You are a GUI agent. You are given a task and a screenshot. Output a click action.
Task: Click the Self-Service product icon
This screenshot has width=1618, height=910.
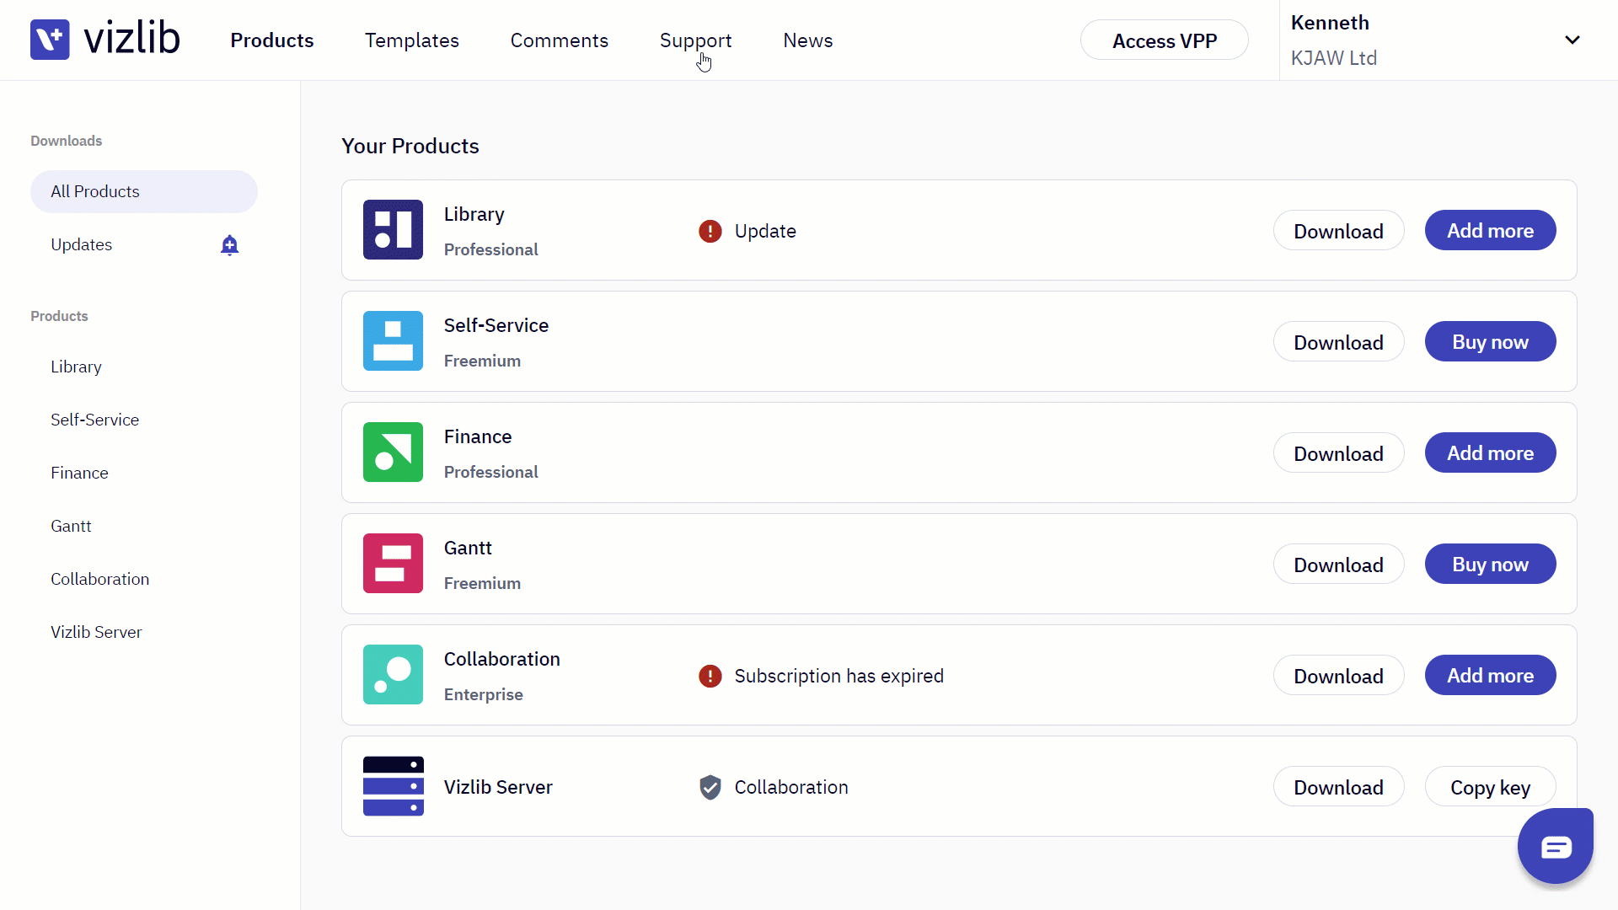point(393,340)
